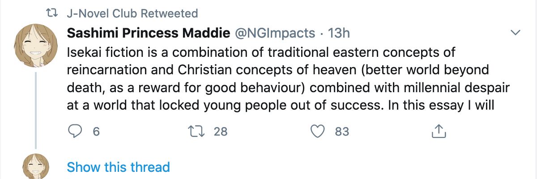Like the tweet with the heart icon
537x179 pixels.
[x=317, y=131]
